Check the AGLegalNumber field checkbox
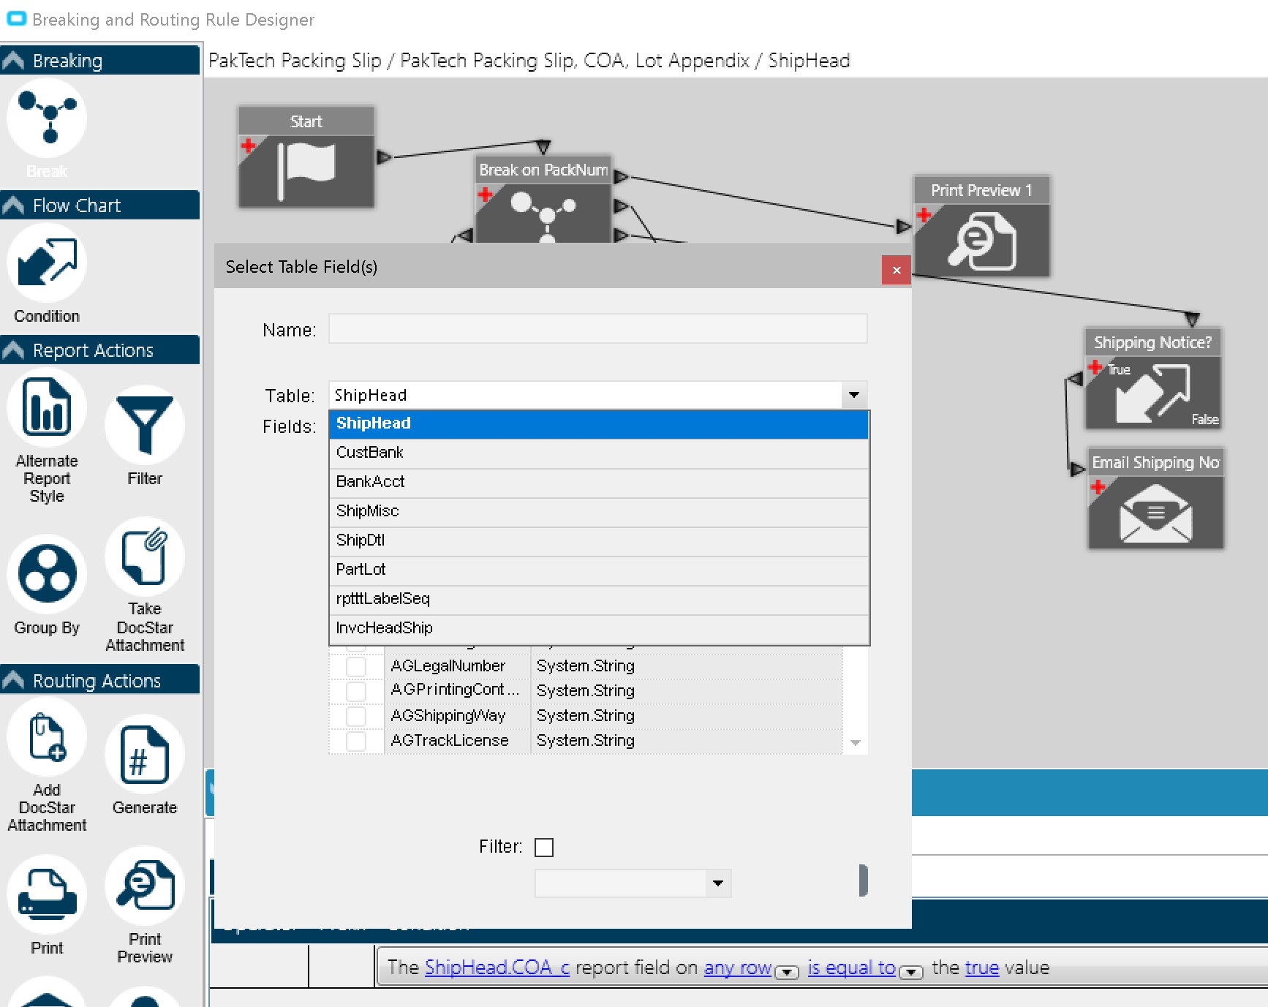 pyautogui.click(x=356, y=666)
